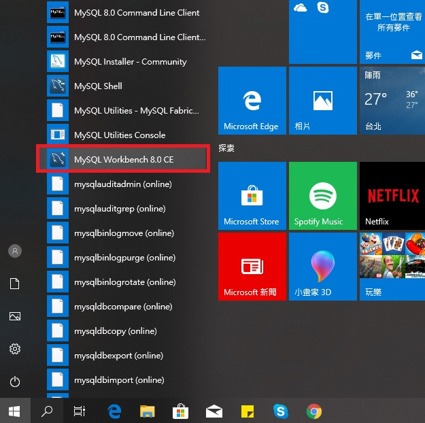Open the 小畫家 3D tile
The height and width of the screenshot is (423, 425).
tap(323, 267)
